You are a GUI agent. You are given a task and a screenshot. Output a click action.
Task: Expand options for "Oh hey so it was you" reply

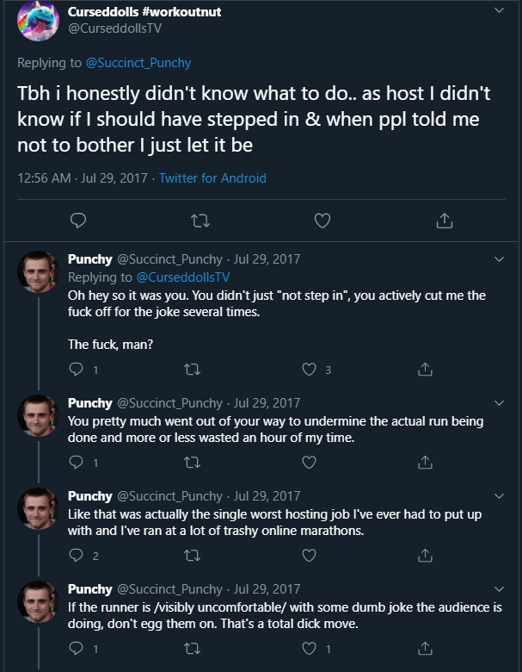pos(500,258)
